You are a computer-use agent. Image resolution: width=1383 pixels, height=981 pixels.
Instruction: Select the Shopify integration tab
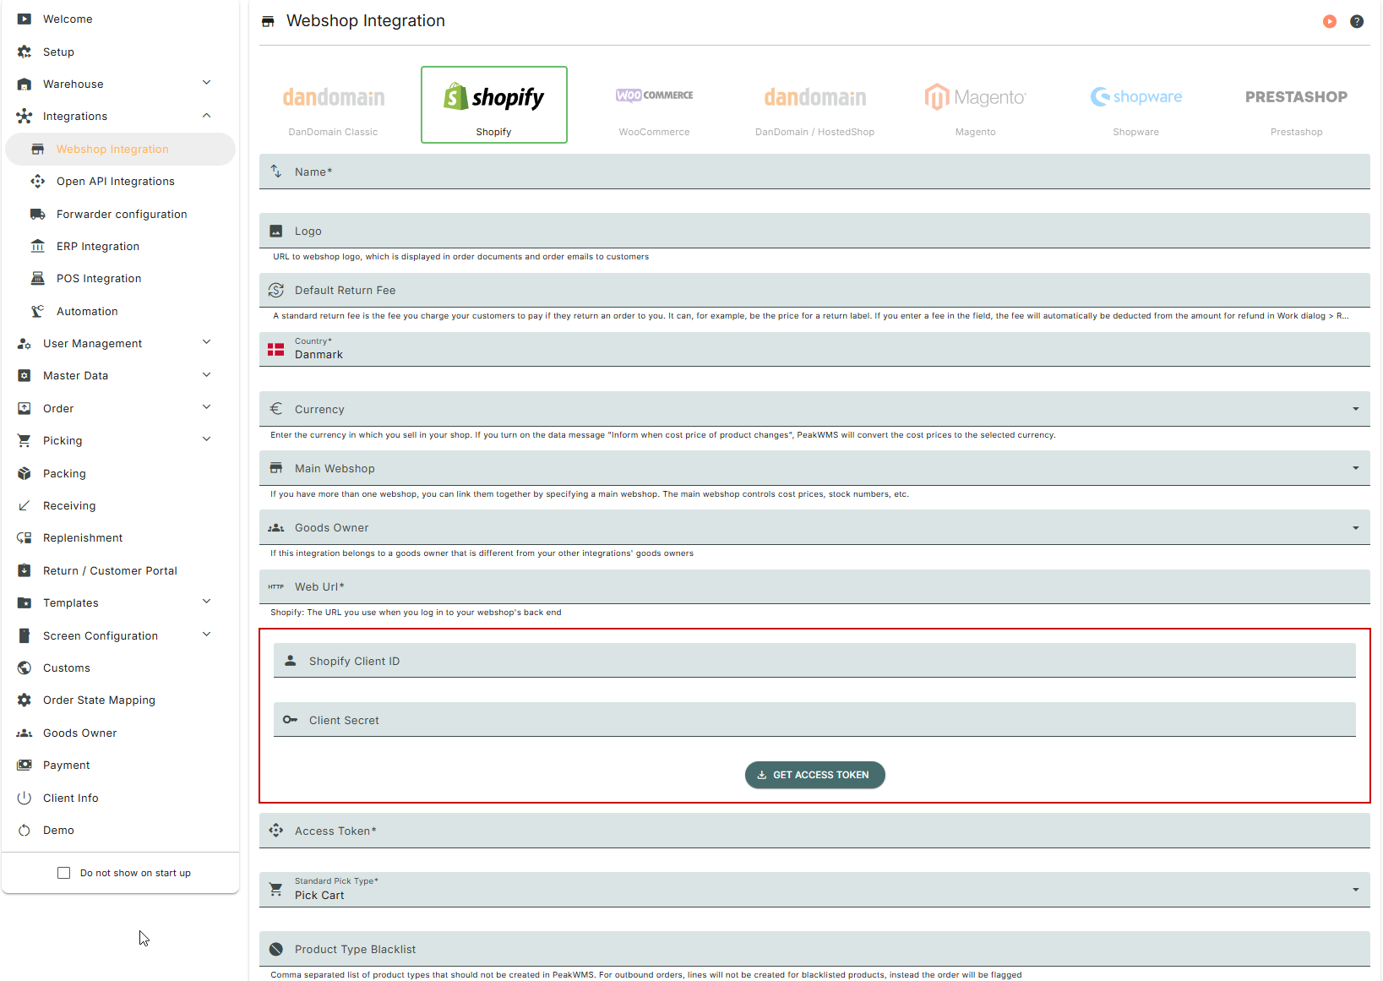[x=494, y=105]
